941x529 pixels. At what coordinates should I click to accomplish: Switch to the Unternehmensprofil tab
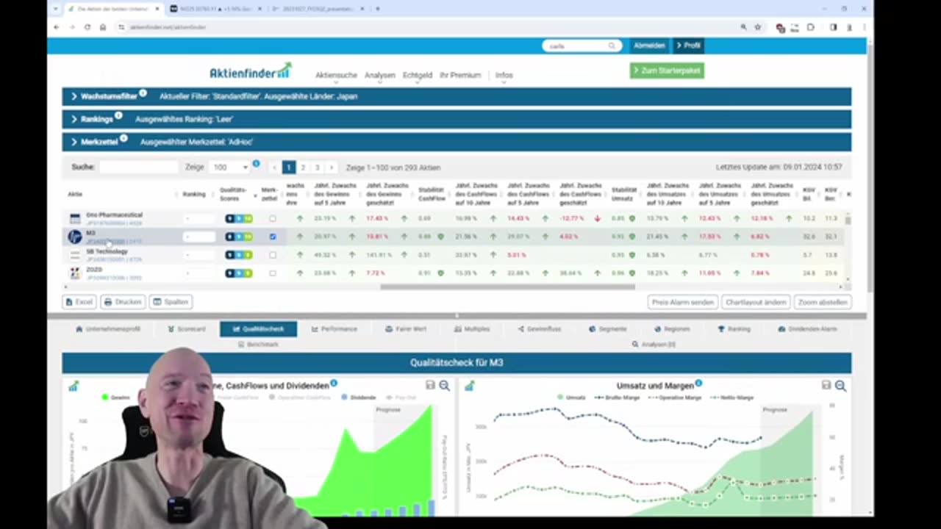[108, 329]
